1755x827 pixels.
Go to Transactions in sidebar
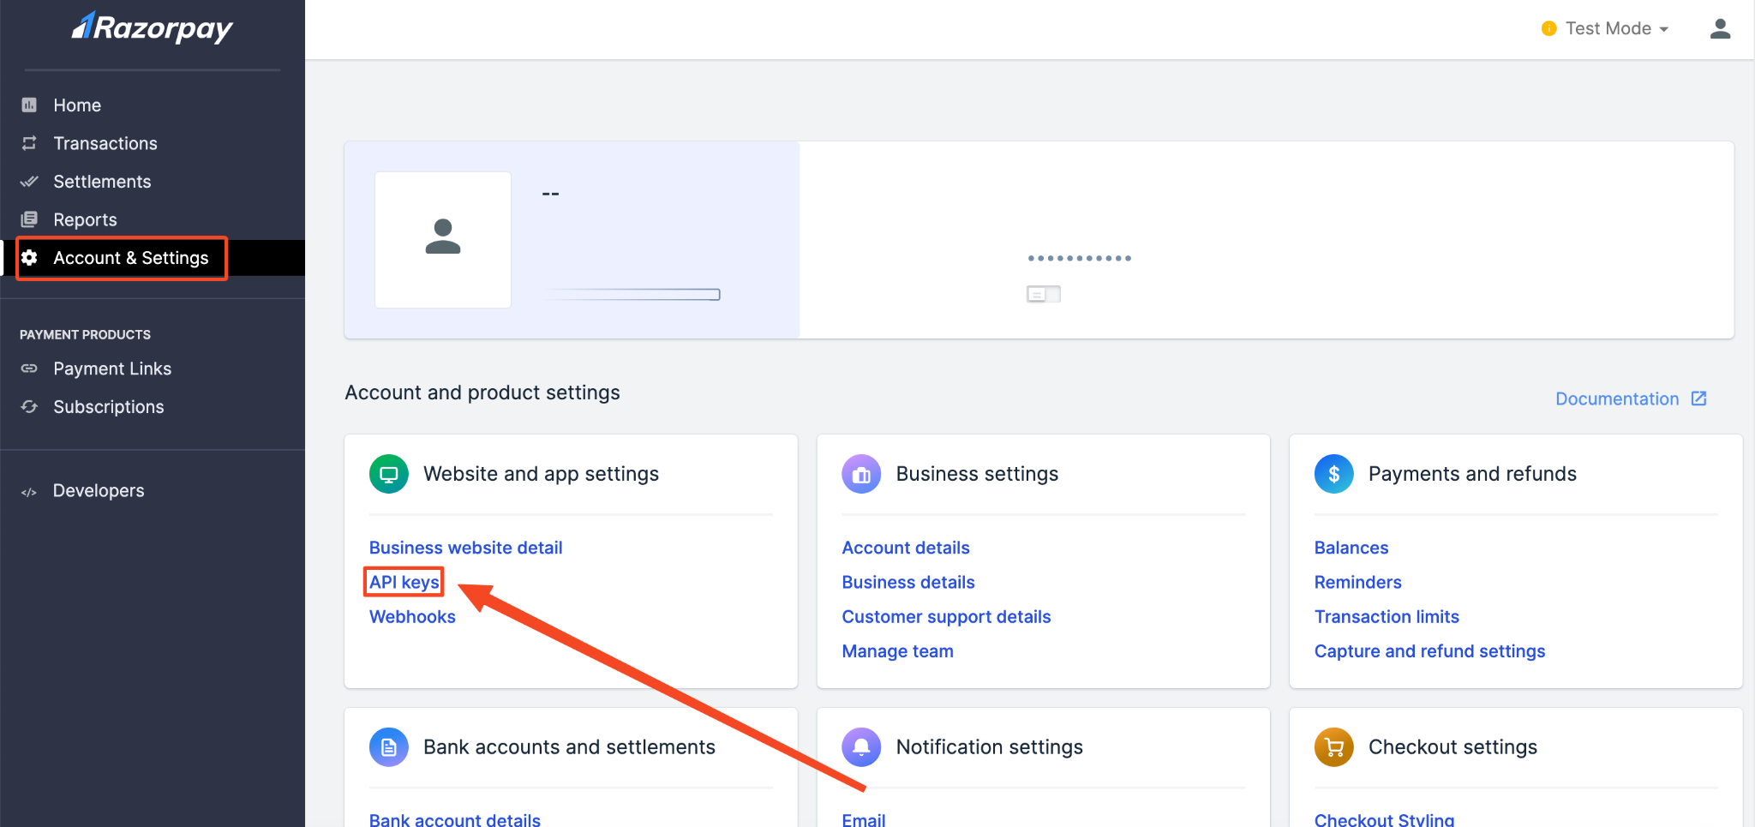[105, 143]
